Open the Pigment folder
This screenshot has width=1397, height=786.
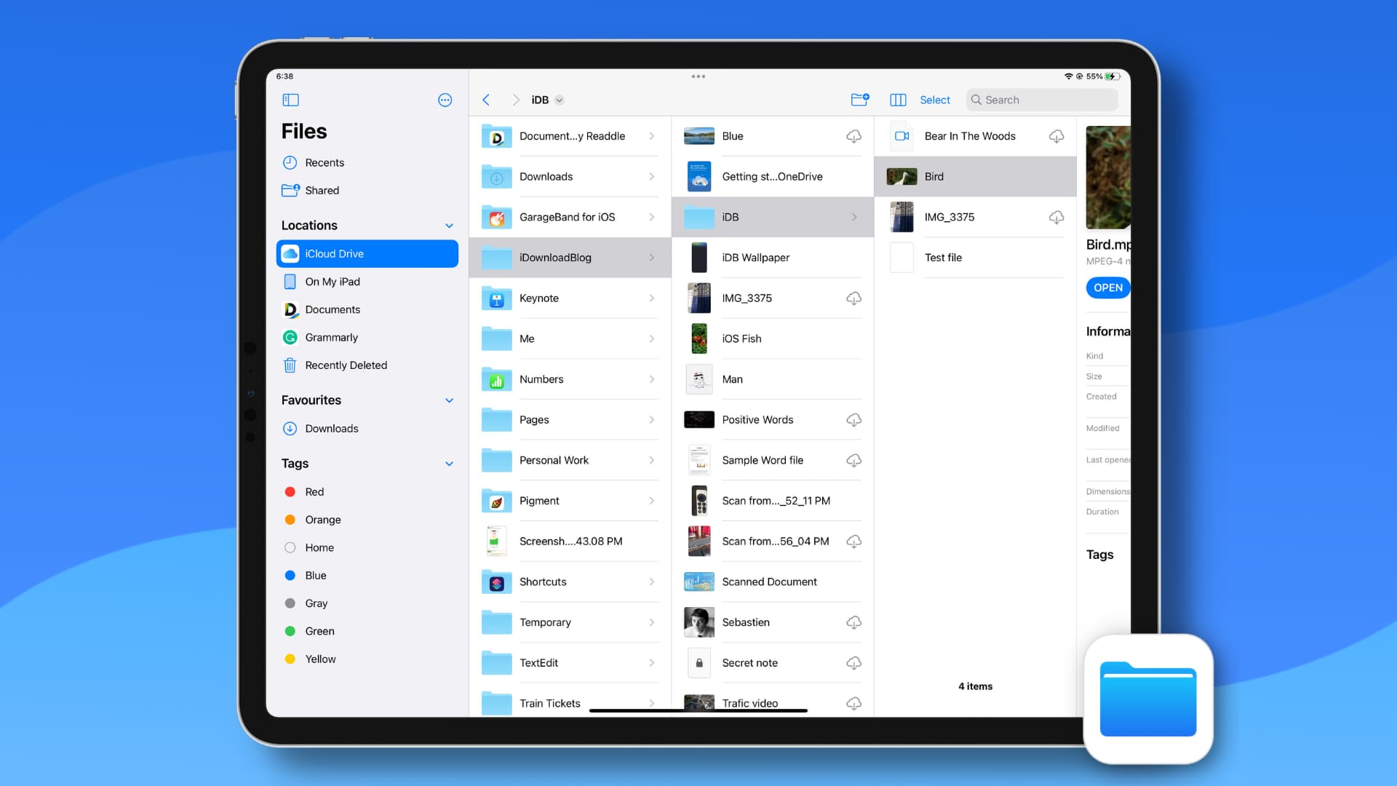(570, 501)
